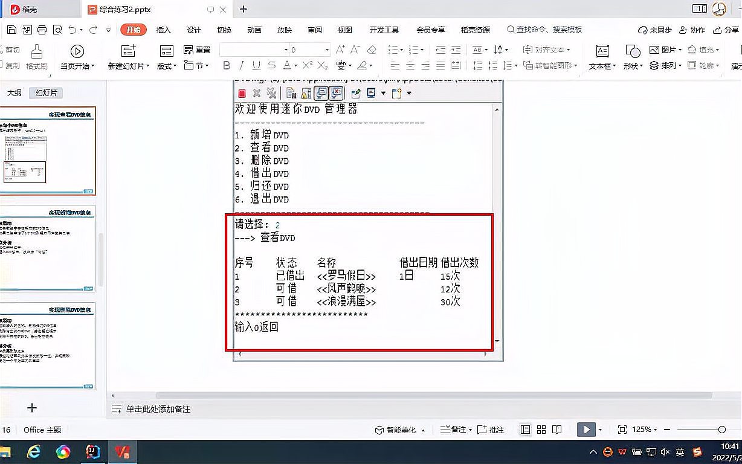Select the 形状 shapes tool
742x464 pixels.
pyautogui.click(x=632, y=57)
